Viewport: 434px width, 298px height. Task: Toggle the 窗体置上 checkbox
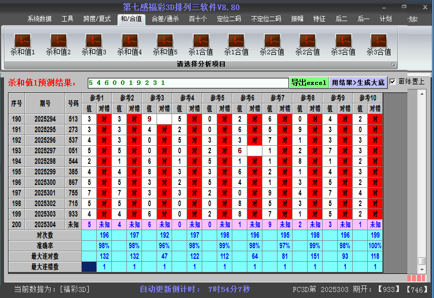(393, 82)
